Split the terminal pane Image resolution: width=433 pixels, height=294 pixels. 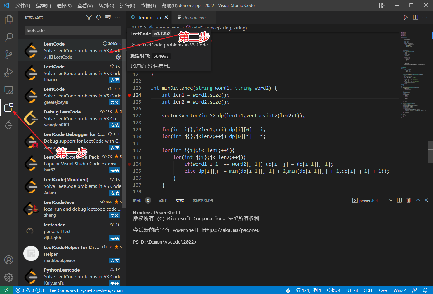(399, 200)
